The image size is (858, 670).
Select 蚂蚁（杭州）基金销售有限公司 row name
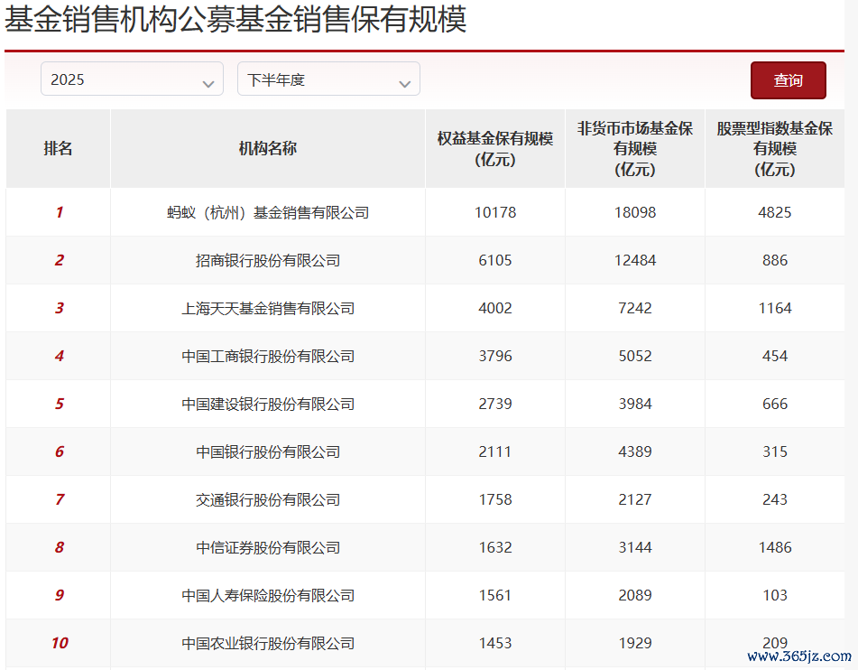click(268, 212)
